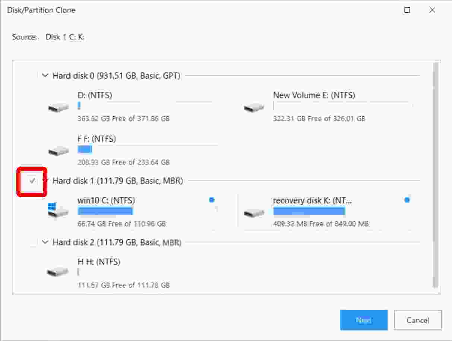Click the blue Next button
Image resolution: width=452 pixels, height=341 pixels.
point(364,320)
